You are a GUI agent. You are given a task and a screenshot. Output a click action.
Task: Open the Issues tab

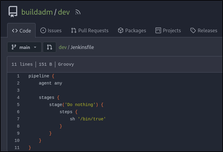[51, 30]
